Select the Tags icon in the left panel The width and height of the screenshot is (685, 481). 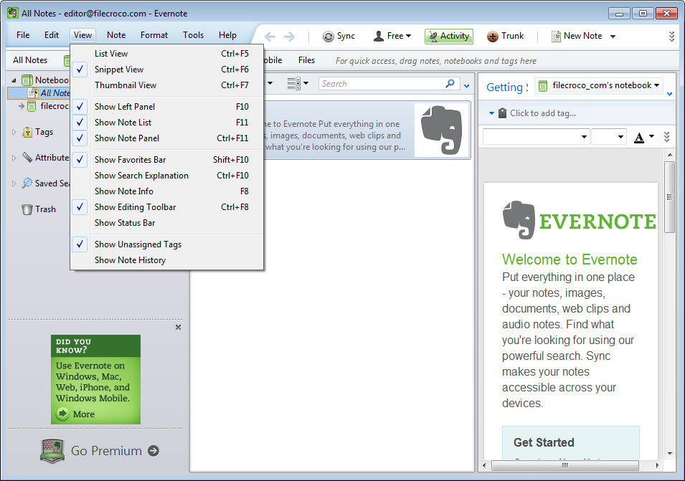coord(27,132)
